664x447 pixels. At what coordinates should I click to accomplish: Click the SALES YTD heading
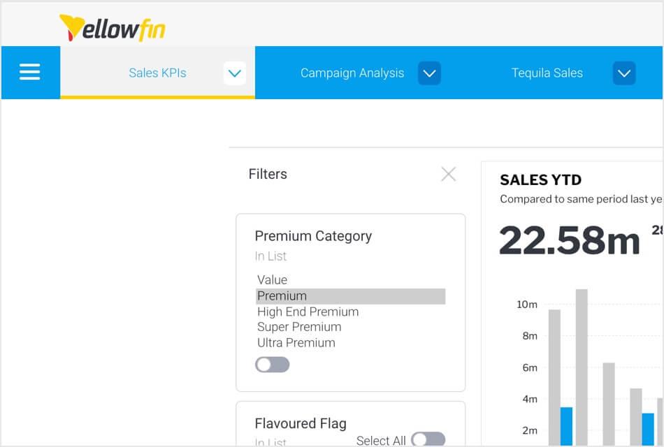pos(540,179)
